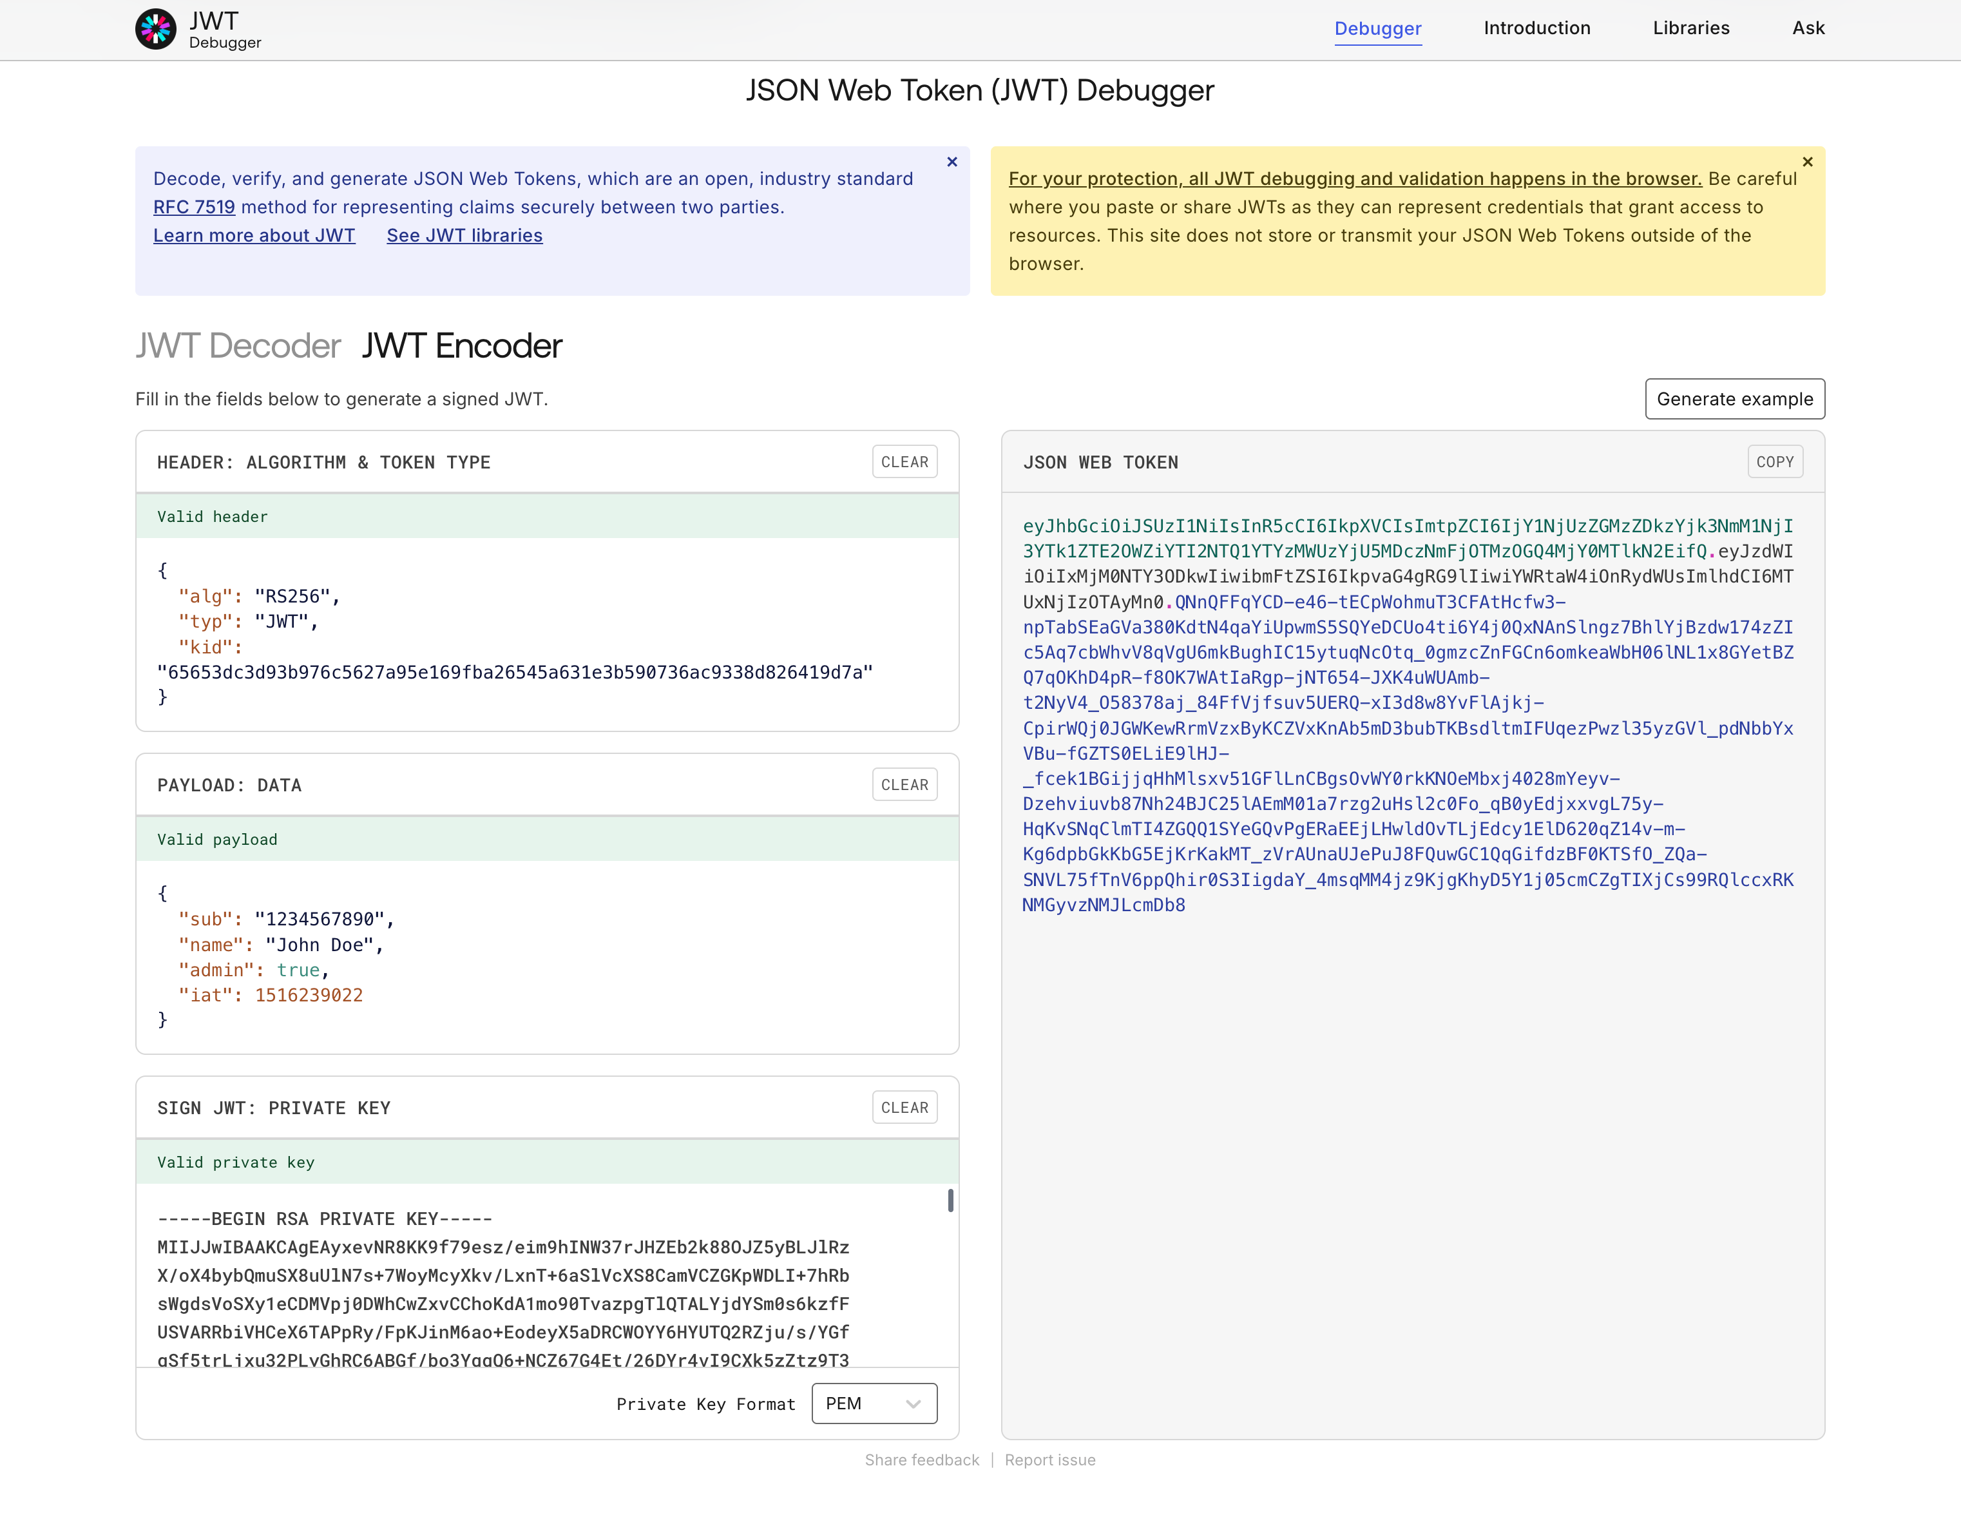Click Ask in the top navigation
Screen dimensions: 1961x1524
tap(1808, 28)
